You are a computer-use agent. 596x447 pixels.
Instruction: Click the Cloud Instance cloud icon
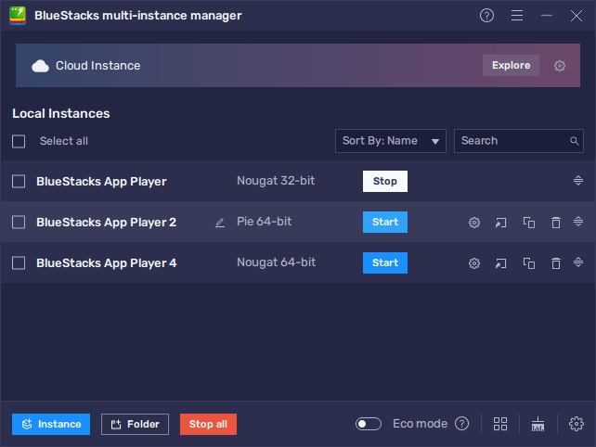pos(40,66)
